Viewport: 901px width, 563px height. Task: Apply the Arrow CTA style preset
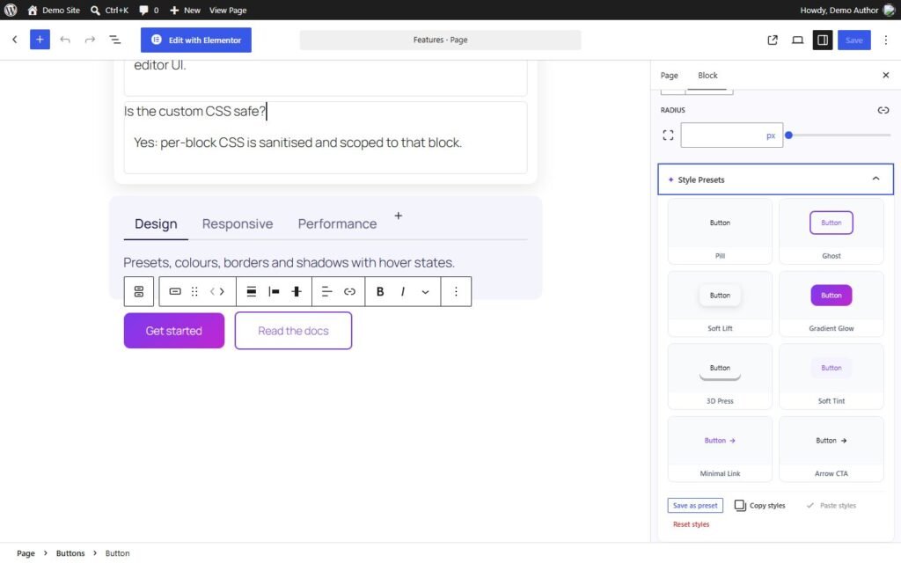click(x=831, y=450)
